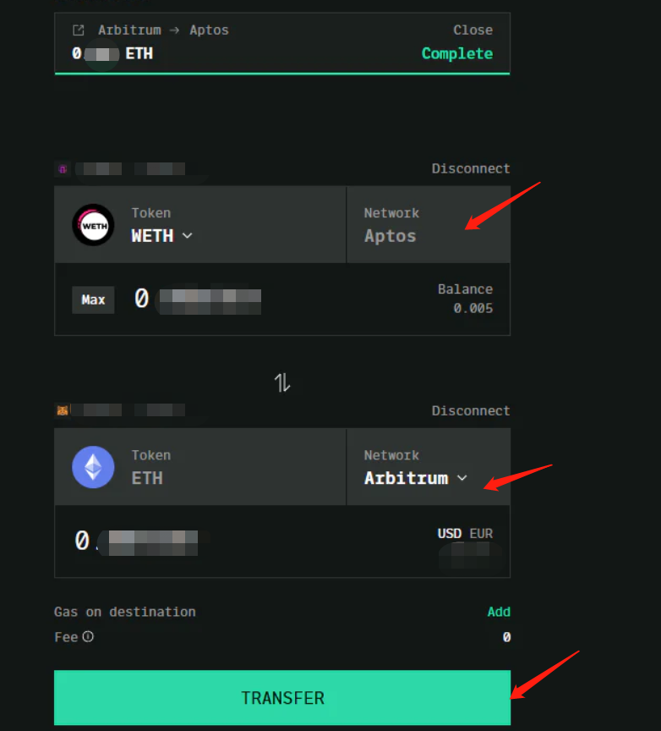Image resolution: width=661 pixels, height=731 pixels.
Task: Click the Fee info icon
Action: point(88,637)
